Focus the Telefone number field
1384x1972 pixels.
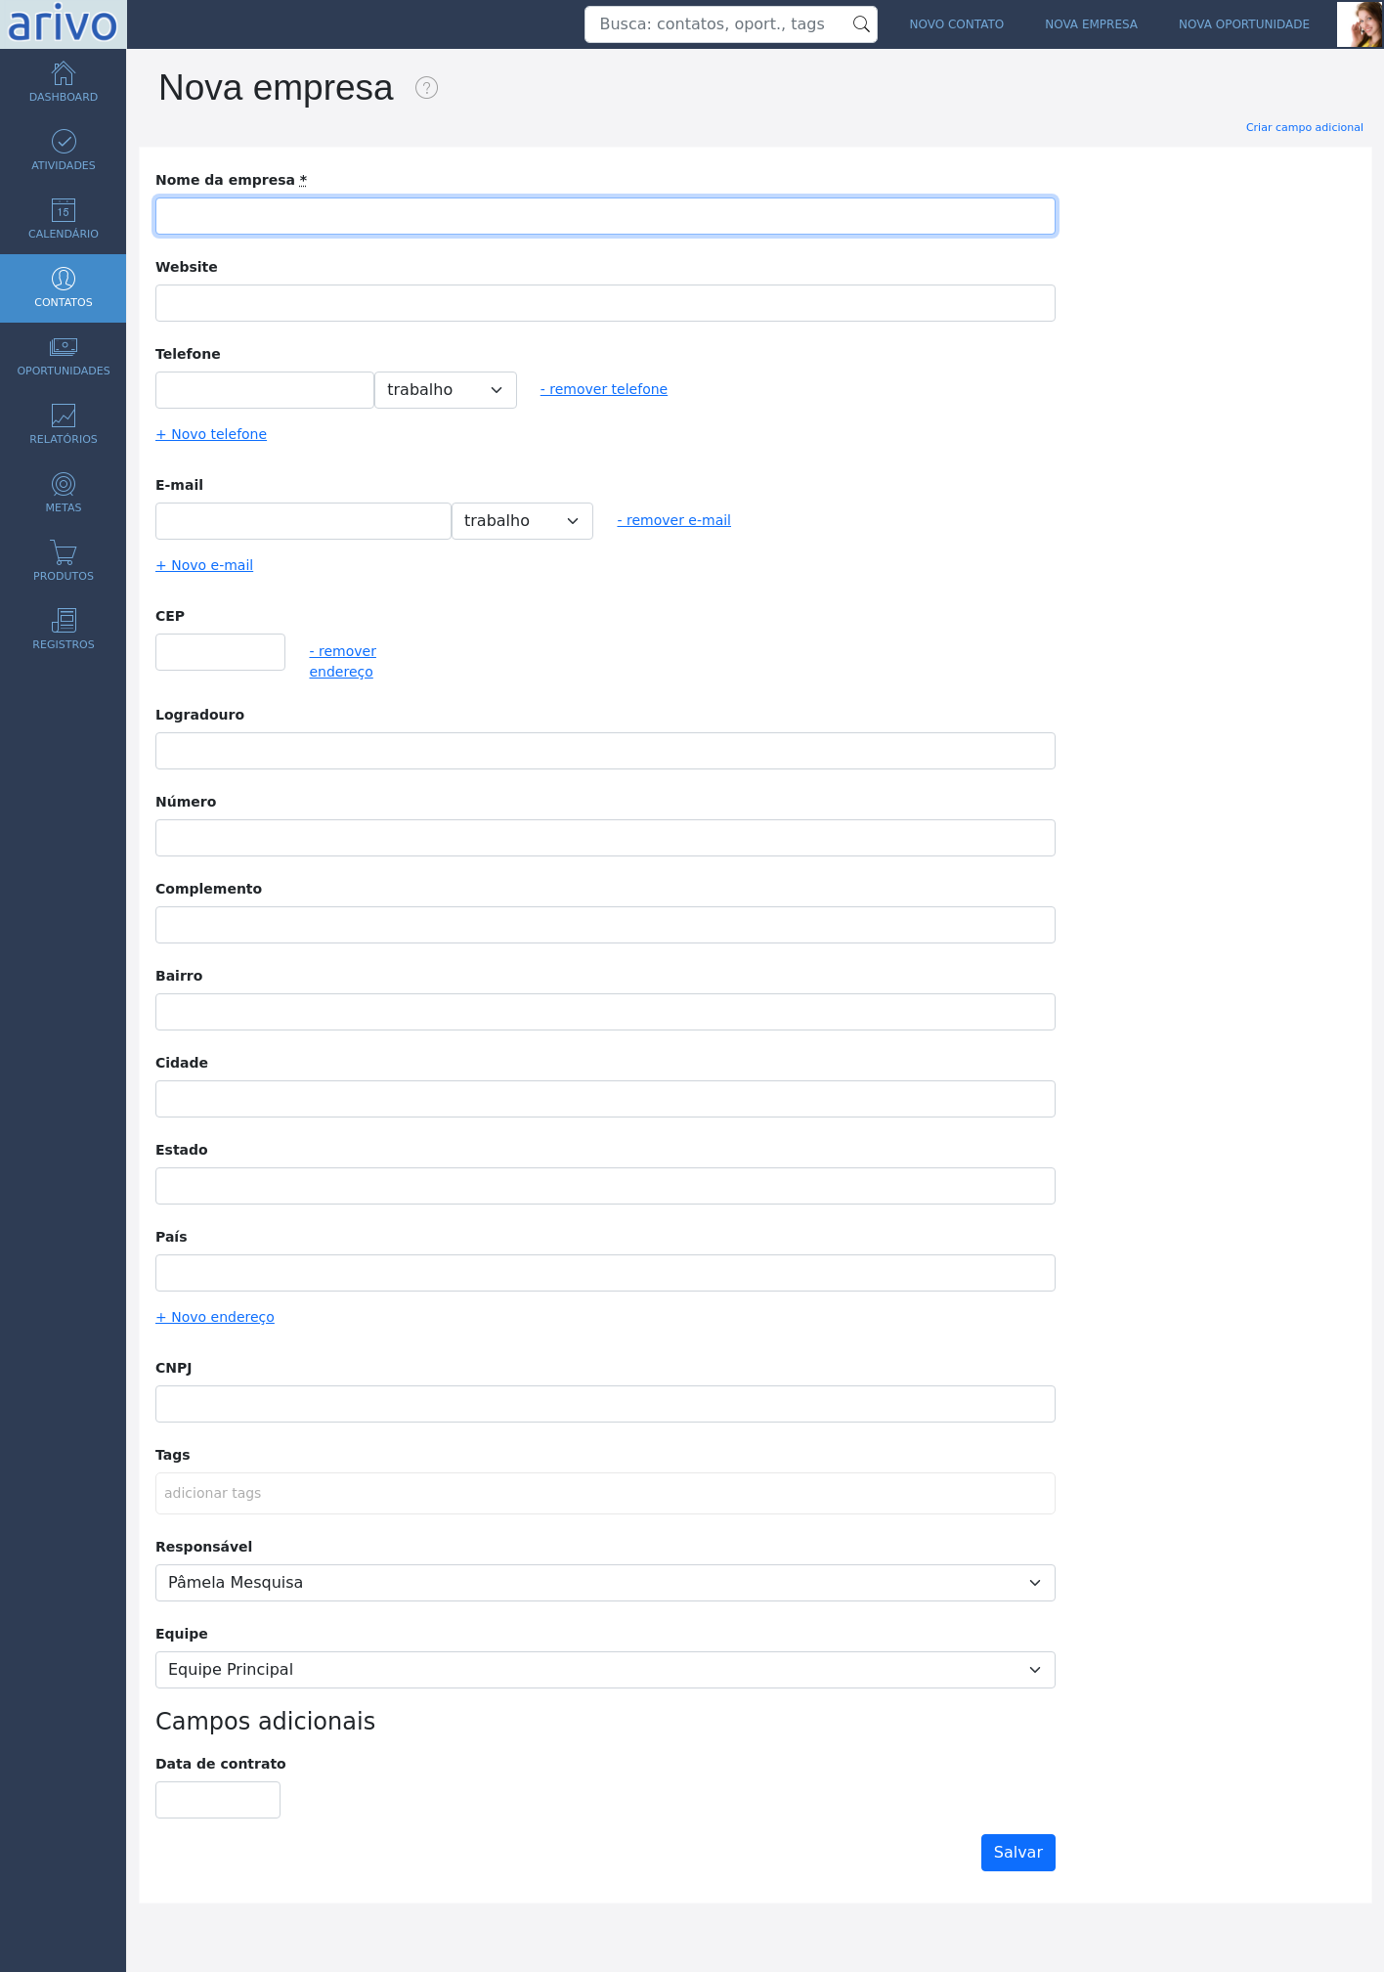coord(265,390)
